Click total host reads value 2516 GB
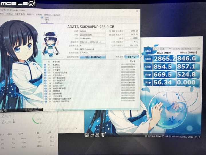The width and height of the screenshot is (206, 155). 132,31
